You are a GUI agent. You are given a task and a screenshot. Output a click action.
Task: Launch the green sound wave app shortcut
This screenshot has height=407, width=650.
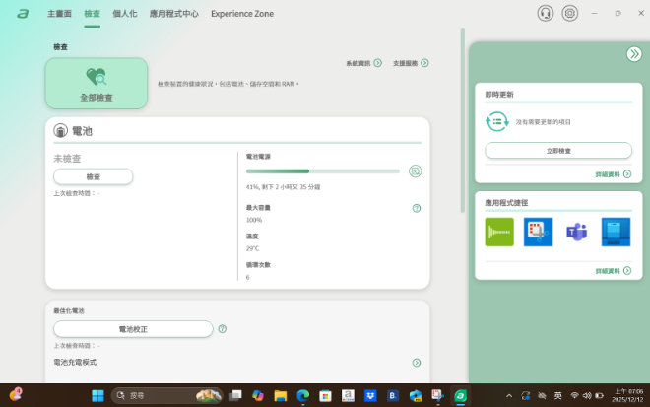point(499,232)
